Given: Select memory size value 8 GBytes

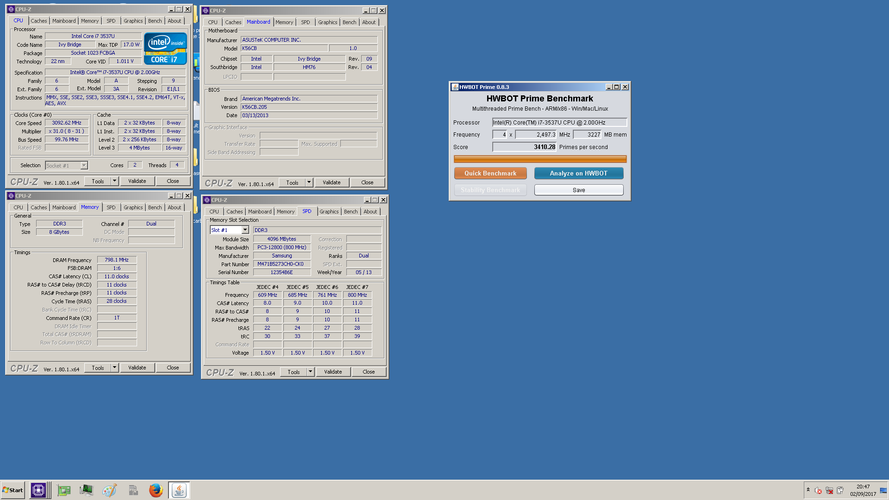Looking at the screenshot, I should [59, 232].
